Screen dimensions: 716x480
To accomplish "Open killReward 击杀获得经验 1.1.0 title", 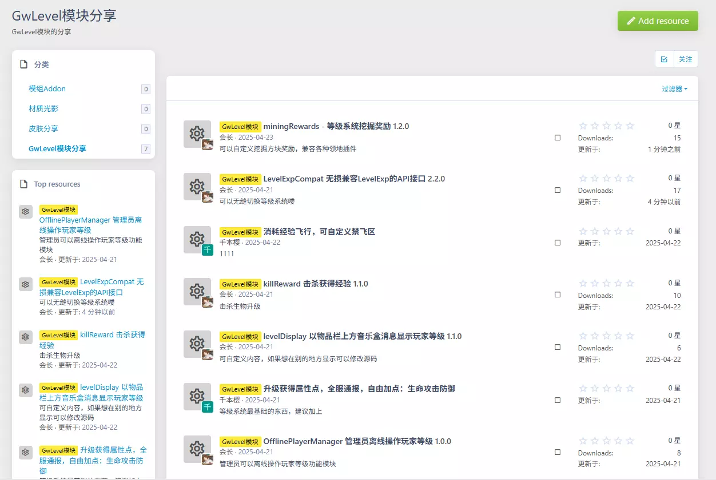I will tap(316, 284).
